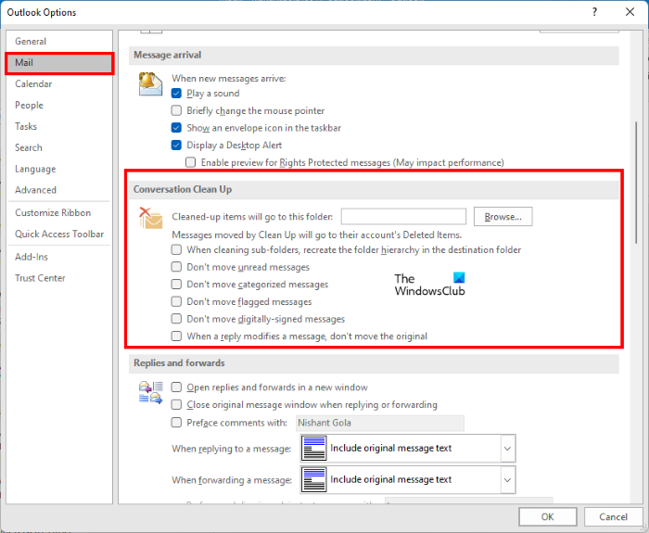Click the Replies and forwards header text

pos(179,363)
